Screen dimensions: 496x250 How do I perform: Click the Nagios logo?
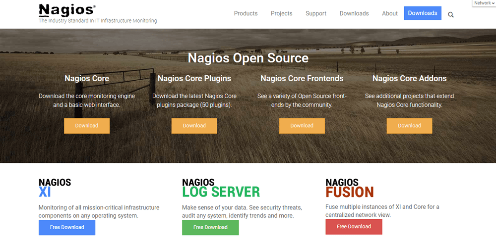(67, 10)
